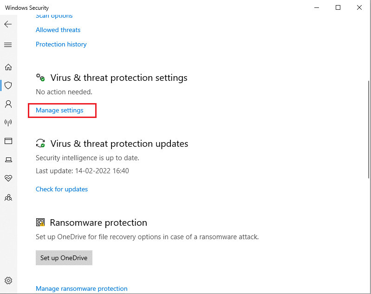Select Virus & threat protection shield icon
This screenshot has width=371, height=294.
click(x=8, y=85)
